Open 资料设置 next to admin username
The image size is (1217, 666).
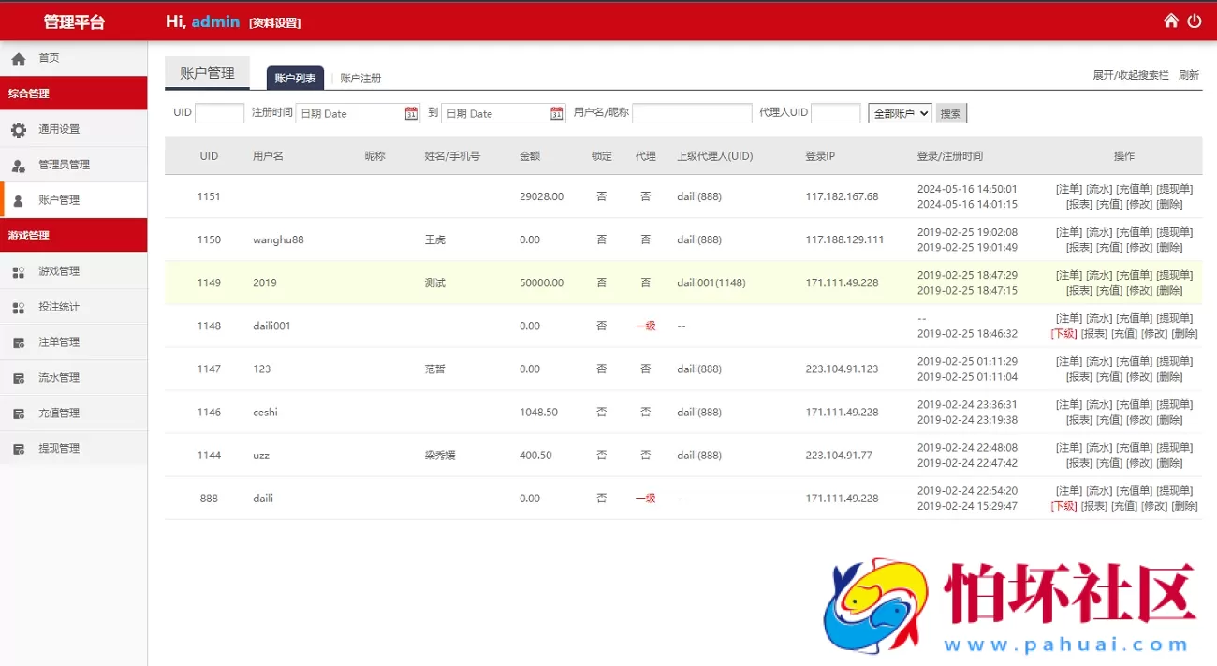[x=274, y=22]
